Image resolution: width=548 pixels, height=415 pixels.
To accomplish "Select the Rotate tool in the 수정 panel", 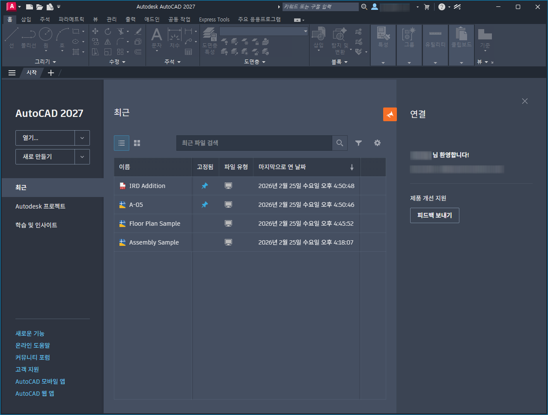I will click(108, 31).
